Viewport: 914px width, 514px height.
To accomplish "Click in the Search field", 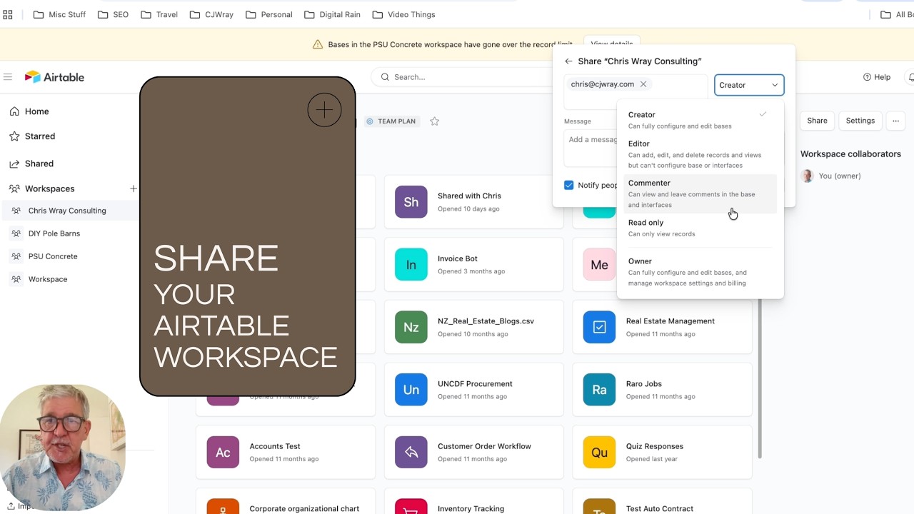I will pyautogui.click(x=462, y=77).
